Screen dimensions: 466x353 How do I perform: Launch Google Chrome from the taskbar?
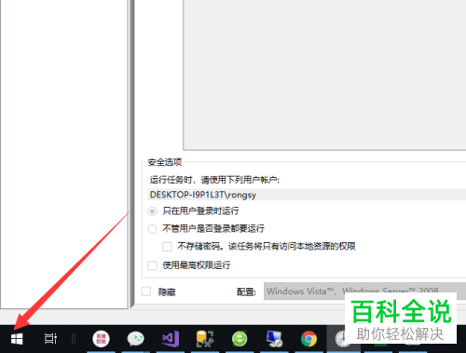coord(308,339)
